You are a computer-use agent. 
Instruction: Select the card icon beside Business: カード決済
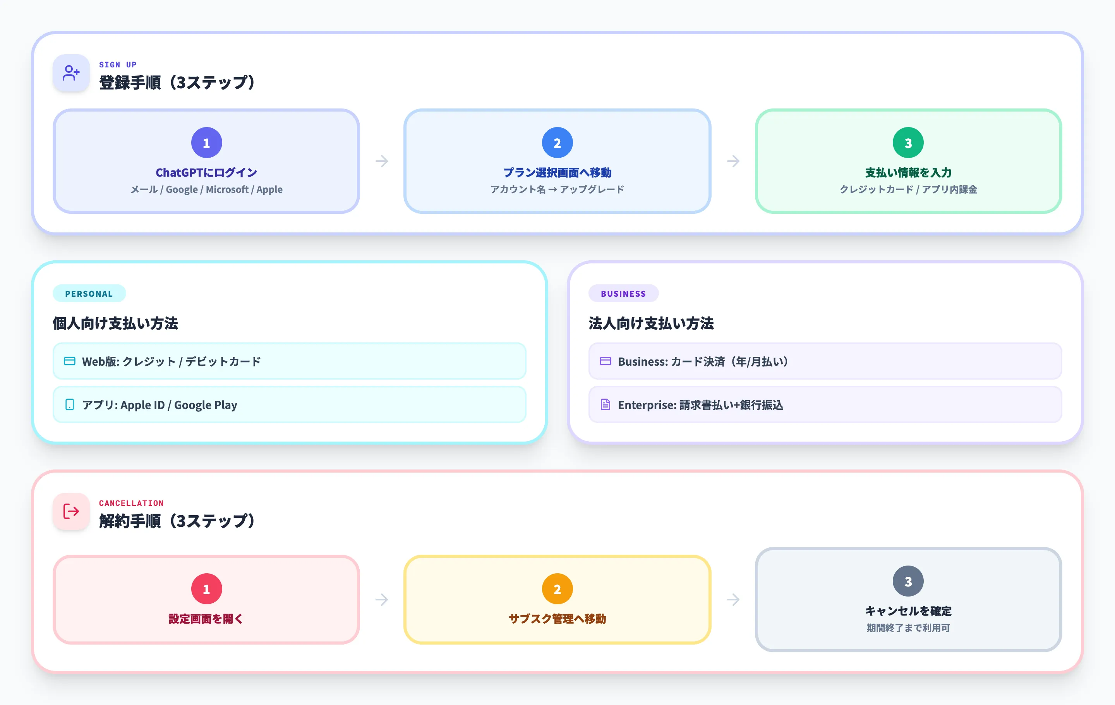click(x=605, y=361)
